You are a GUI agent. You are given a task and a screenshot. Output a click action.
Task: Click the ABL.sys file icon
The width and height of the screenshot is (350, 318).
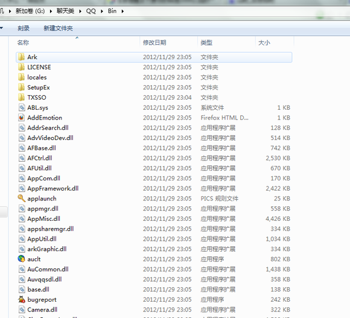[22, 107]
